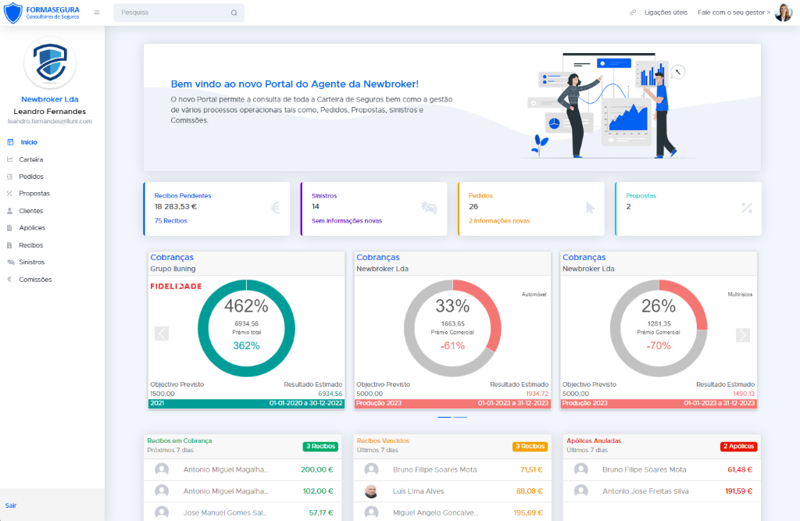Open the Recibos Pendentes summary card
The width and height of the screenshot is (800, 521).
(217, 209)
